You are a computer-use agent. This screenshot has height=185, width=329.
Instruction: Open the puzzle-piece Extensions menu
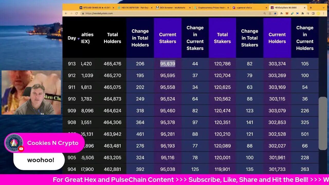pos(303,13)
